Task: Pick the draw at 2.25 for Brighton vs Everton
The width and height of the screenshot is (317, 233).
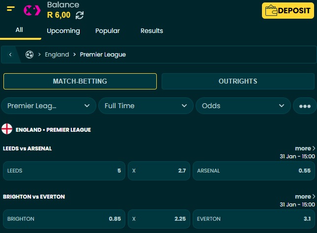Action: (x=159, y=219)
